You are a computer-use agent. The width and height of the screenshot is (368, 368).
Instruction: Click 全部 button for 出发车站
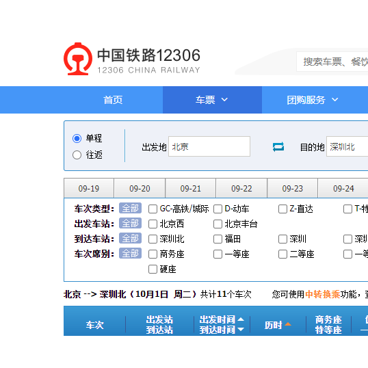pyautogui.click(x=130, y=223)
